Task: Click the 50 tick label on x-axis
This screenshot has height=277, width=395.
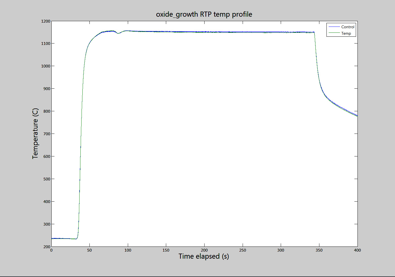Action: click(89, 250)
